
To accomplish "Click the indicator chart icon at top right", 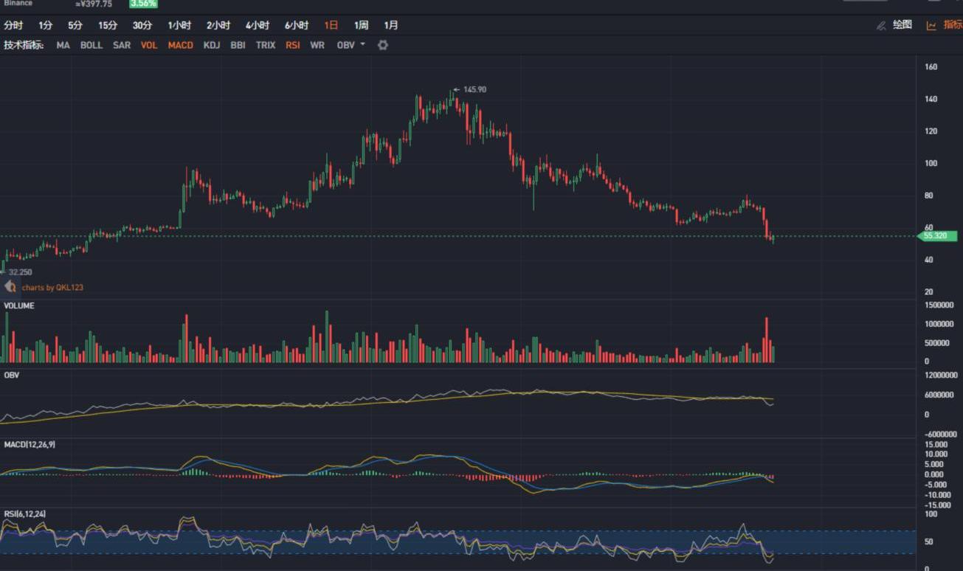I will click(931, 25).
